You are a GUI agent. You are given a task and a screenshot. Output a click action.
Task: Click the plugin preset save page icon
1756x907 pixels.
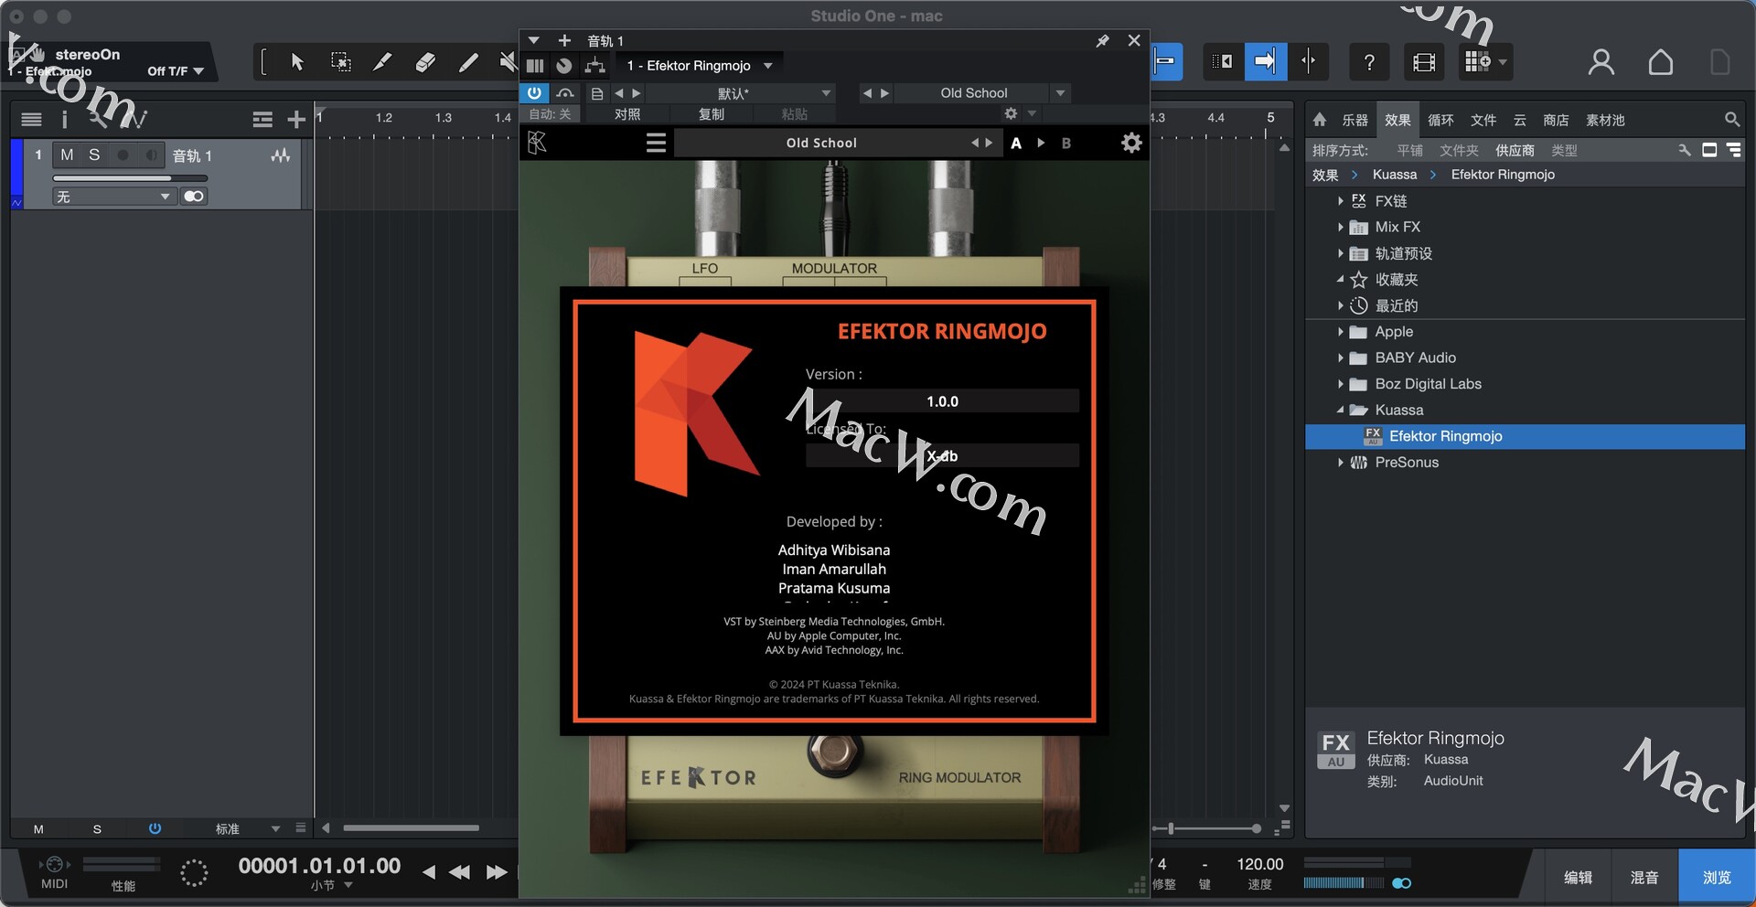click(x=597, y=93)
